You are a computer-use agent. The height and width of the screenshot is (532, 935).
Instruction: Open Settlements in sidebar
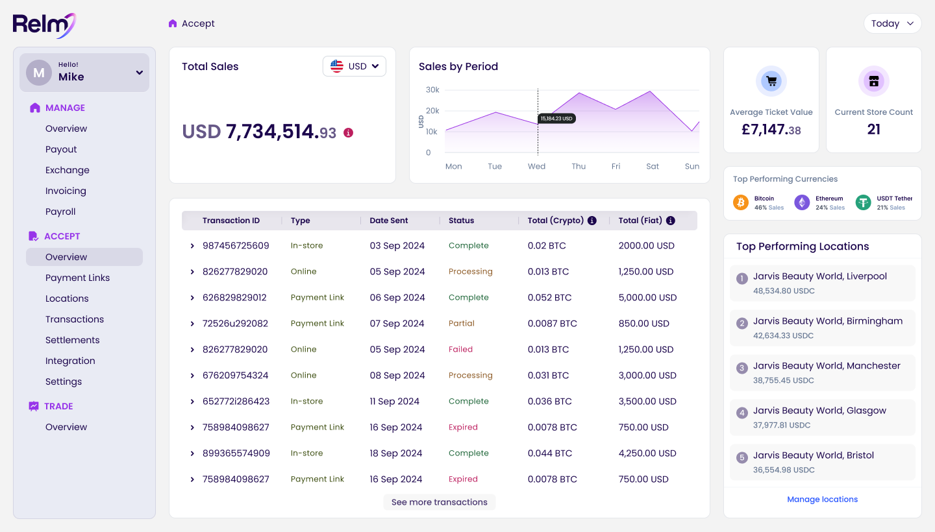[x=73, y=340]
